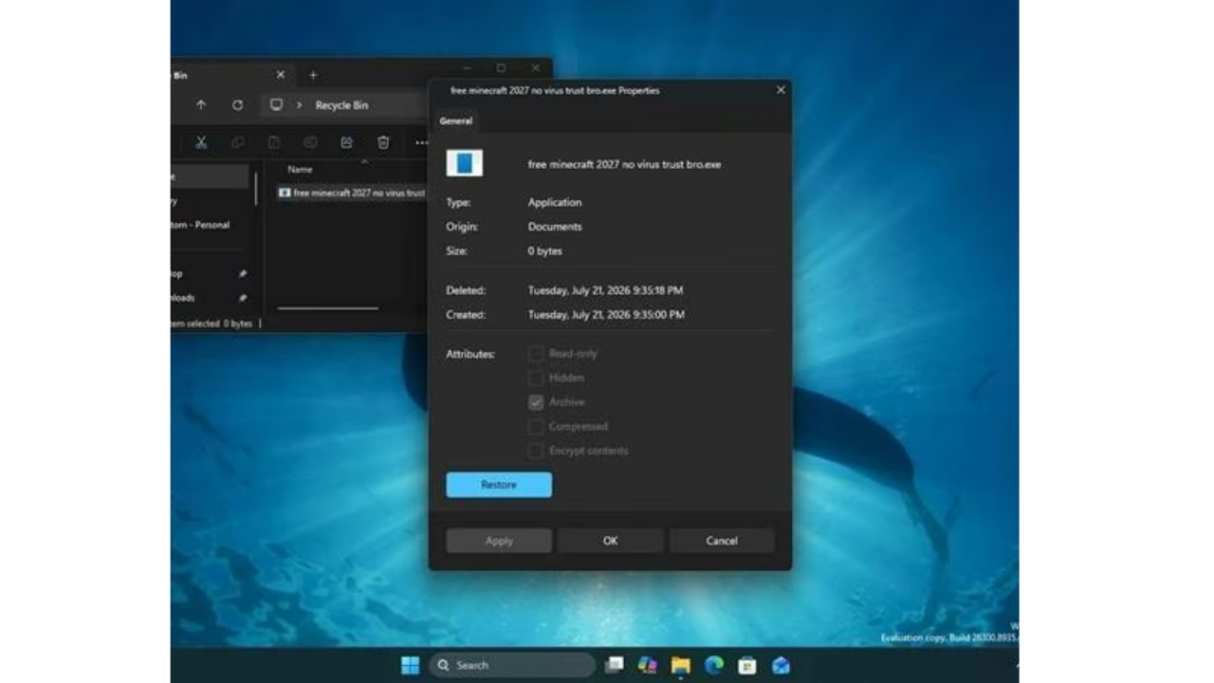The width and height of the screenshot is (1214, 683).
Task: Open the See more ellipsis in Explorer toolbar
Action: click(421, 142)
